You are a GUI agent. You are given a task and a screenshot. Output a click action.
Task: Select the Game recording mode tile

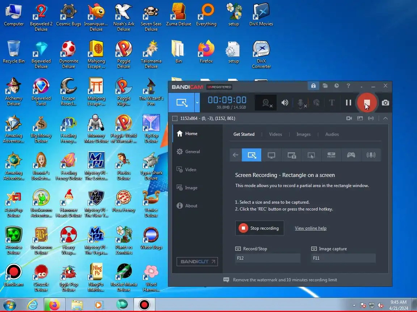click(x=351, y=155)
